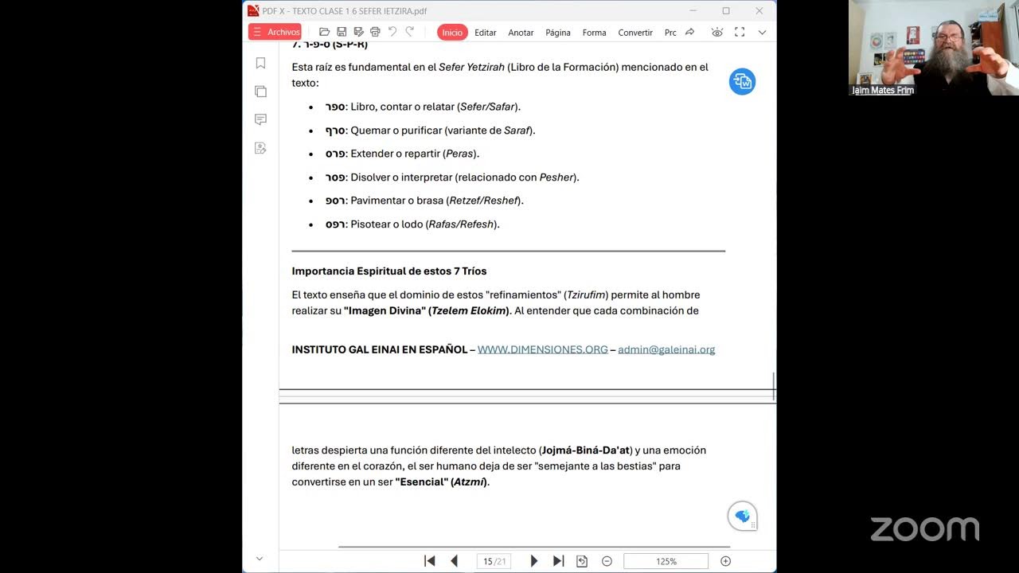Open the 125% zoom level box
The height and width of the screenshot is (573, 1019).
click(666, 561)
